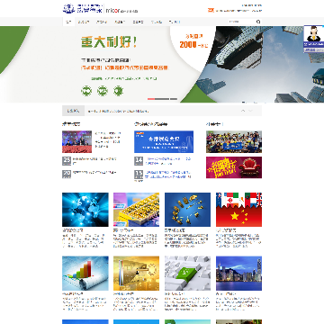Open the golden key background thumbnail
The image size is (324, 324).
point(137,274)
